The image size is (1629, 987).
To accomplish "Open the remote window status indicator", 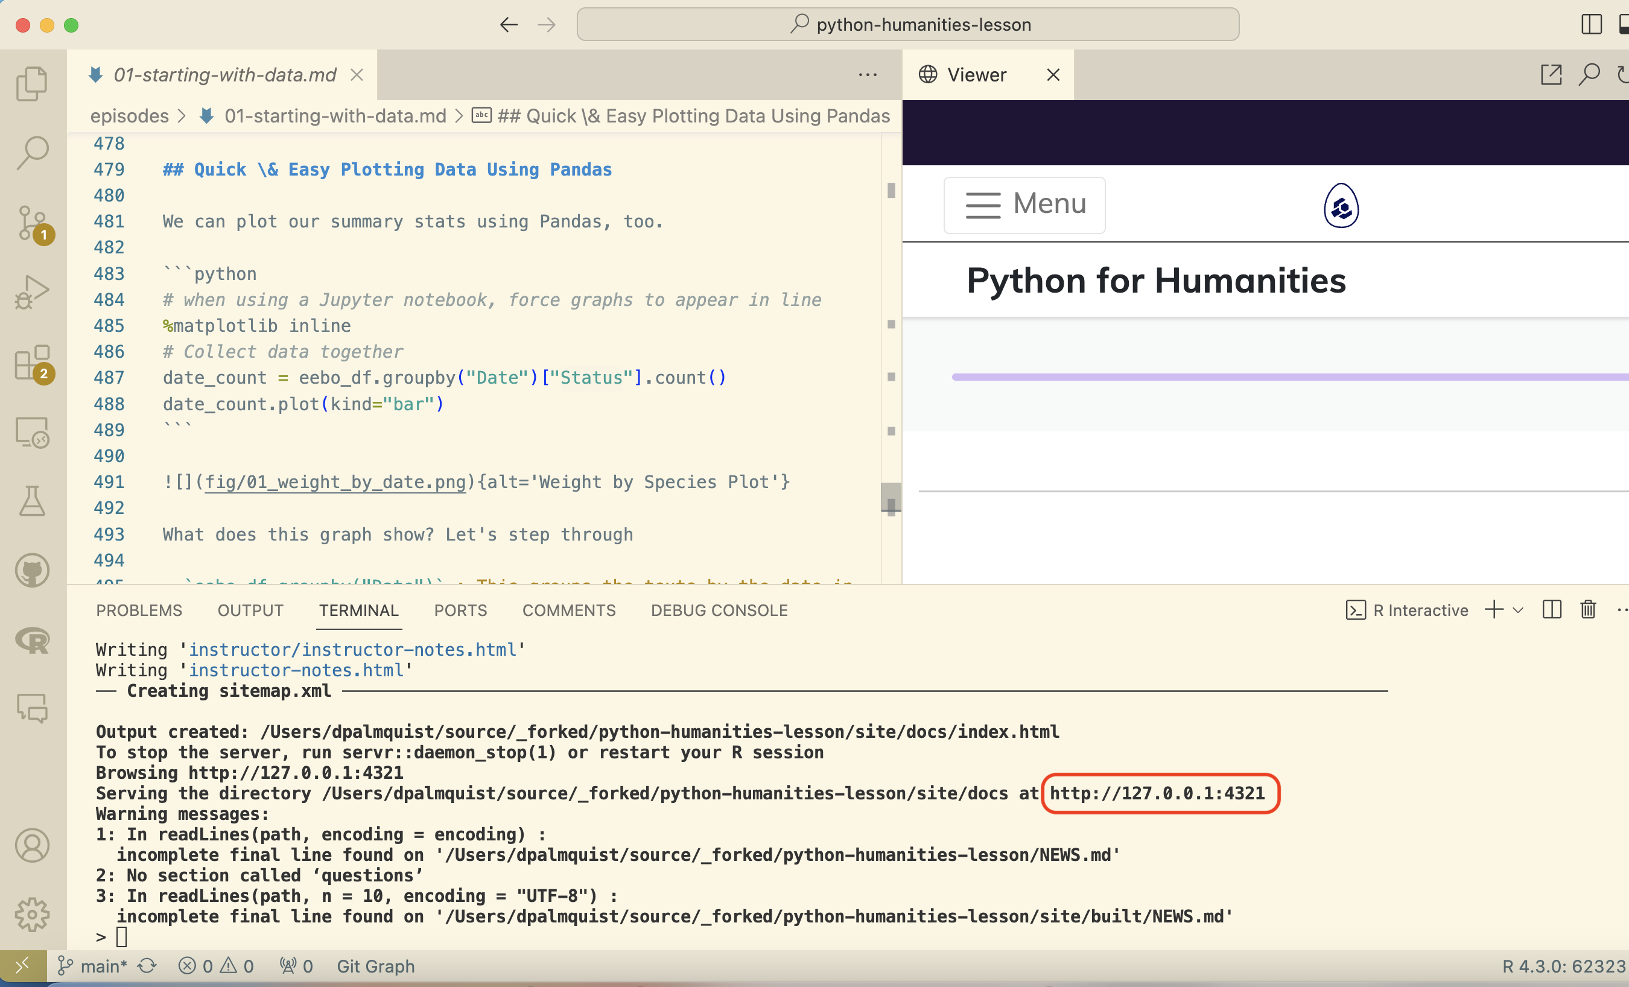I will click(23, 966).
